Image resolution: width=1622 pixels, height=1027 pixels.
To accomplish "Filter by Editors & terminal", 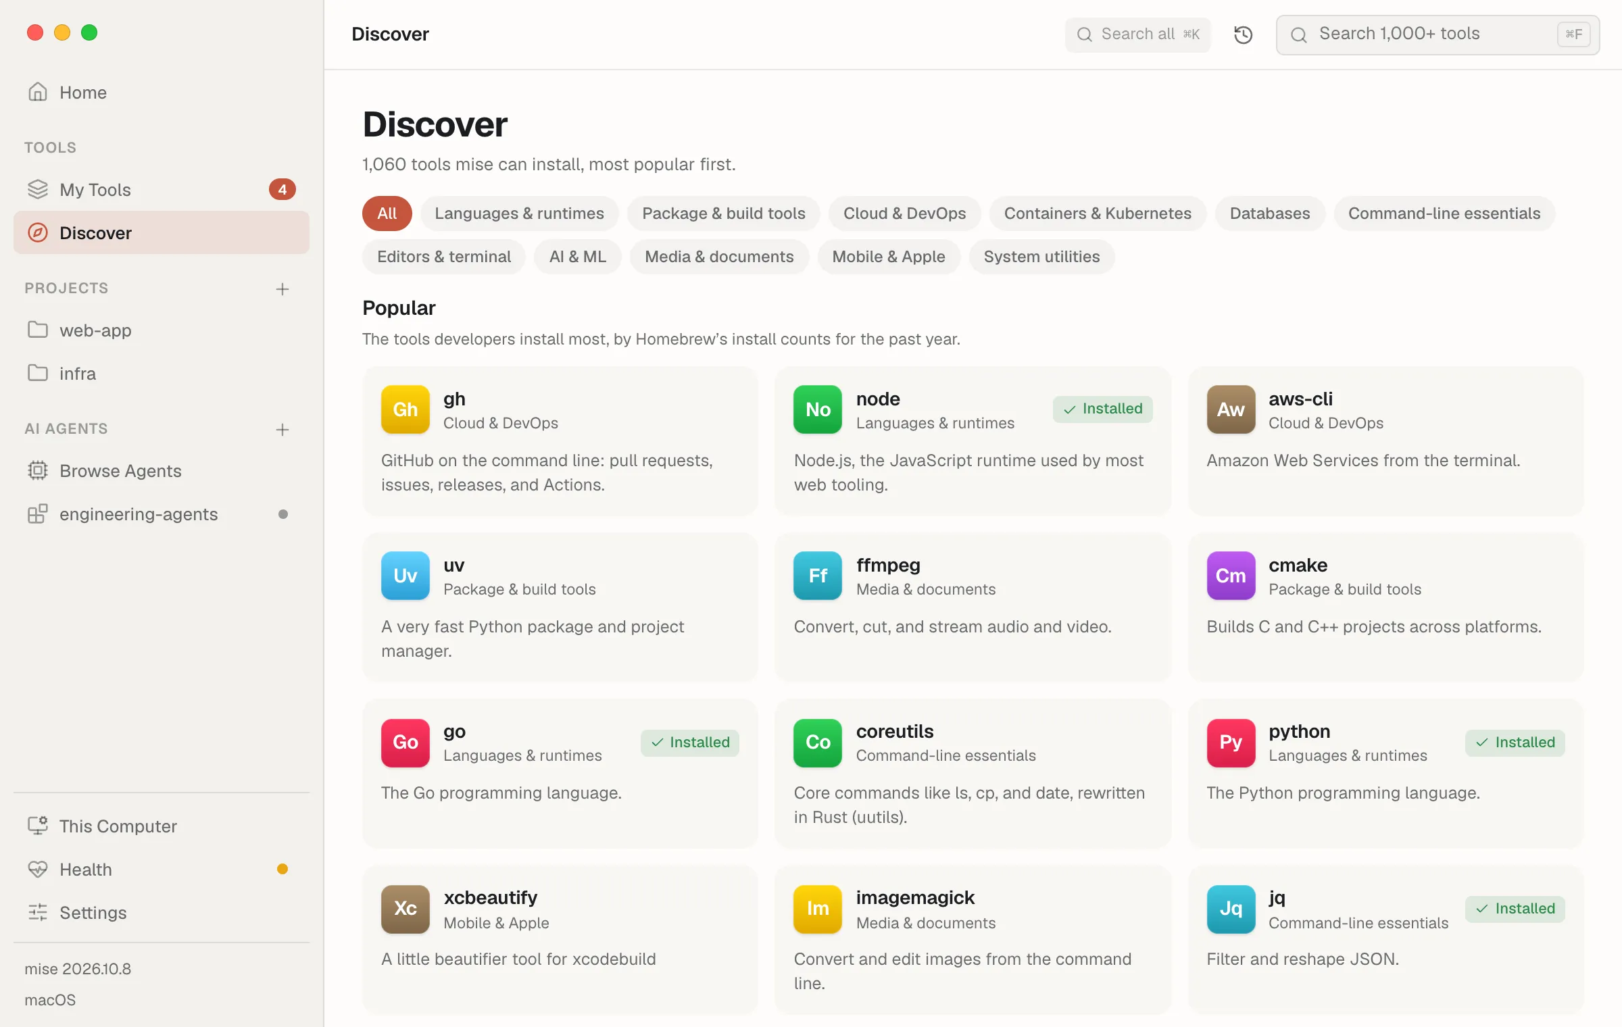I will pyautogui.click(x=444, y=257).
